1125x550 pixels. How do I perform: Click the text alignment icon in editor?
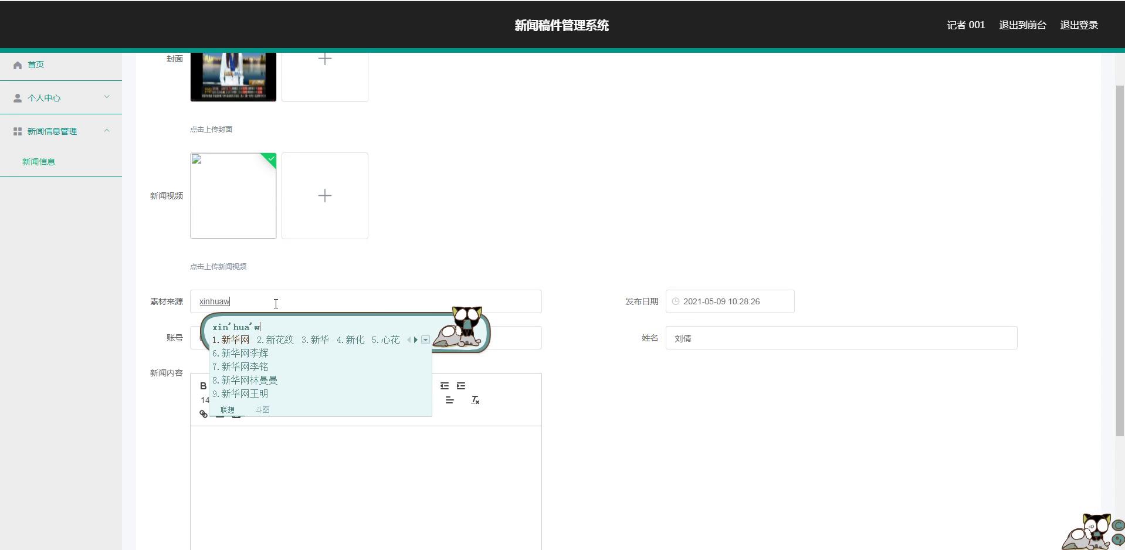449,400
